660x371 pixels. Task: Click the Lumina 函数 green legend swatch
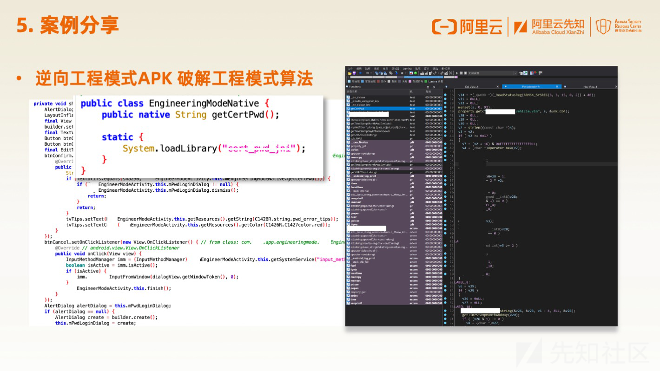click(426, 81)
